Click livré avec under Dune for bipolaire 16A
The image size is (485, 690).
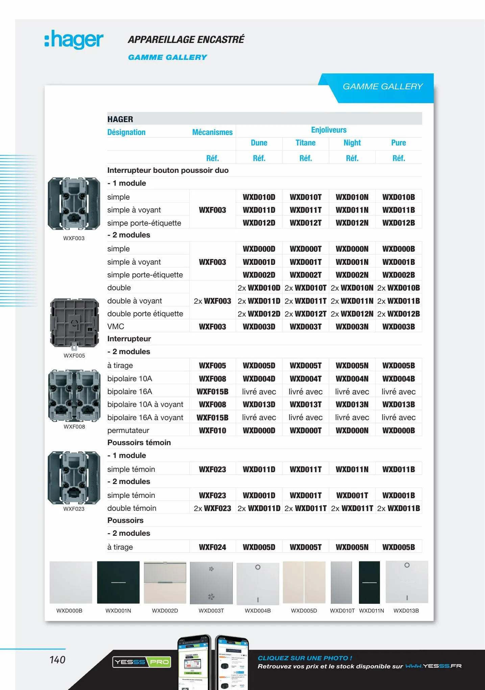coord(259,392)
